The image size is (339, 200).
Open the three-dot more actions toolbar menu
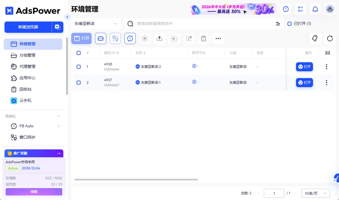[218, 39]
